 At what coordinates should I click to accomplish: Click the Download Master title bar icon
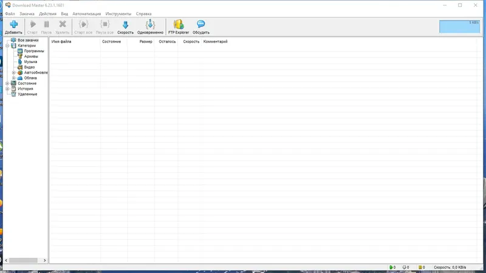coord(8,5)
